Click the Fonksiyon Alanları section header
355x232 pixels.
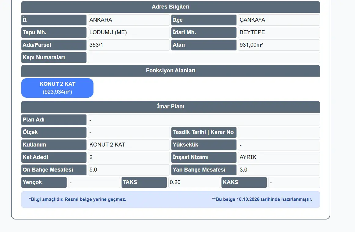point(170,71)
